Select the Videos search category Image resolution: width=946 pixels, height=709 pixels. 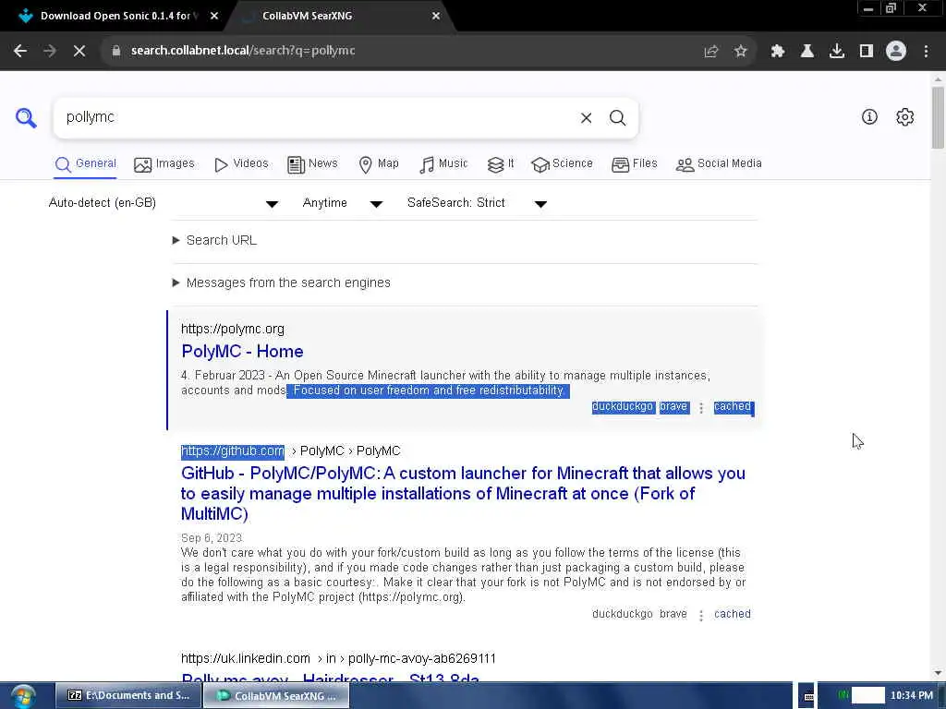pyautogui.click(x=241, y=164)
